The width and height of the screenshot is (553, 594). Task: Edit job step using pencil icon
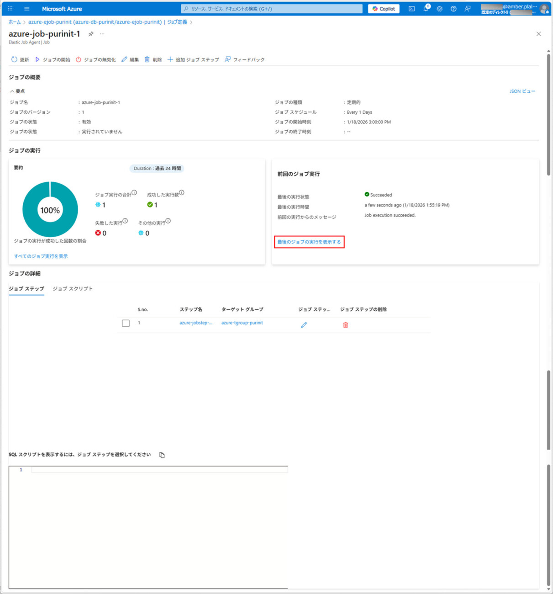(x=304, y=325)
